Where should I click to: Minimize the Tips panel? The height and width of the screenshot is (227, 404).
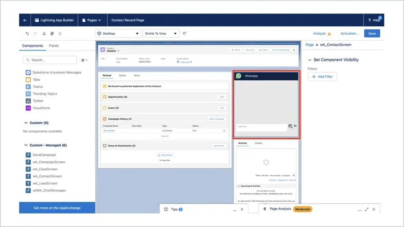(235, 210)
